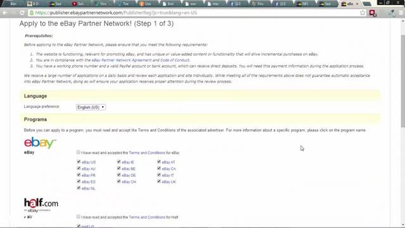Uncheck the eBay NL checkbox

78,188
